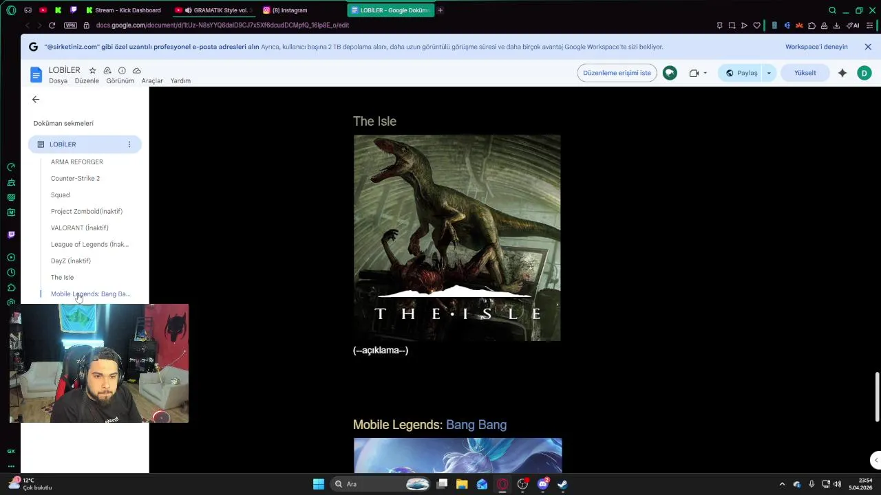The height and width of the screenshot is (495, 881).
Task: Open options menu for LOBİLER tab
Action: (129, 144)
